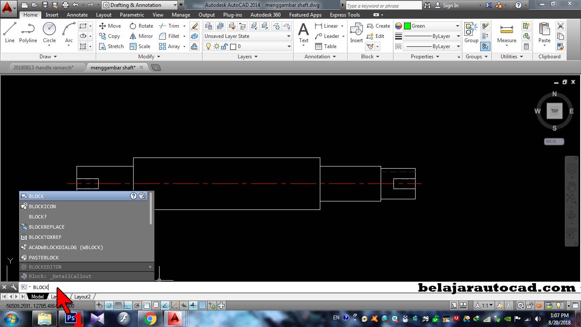Click the multiline Text tool
This screenshot has height=327, width=581.
point(303,32)
